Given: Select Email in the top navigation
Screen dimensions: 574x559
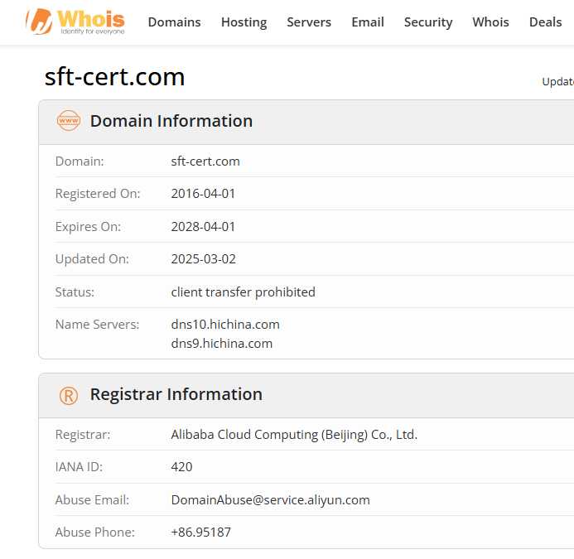Looking at the screenshot, I should [367, 22].
